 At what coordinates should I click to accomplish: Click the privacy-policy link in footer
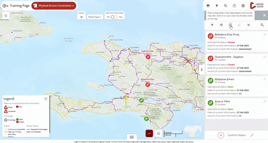(x=180, y=142)
